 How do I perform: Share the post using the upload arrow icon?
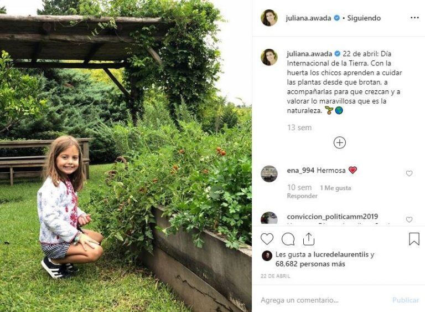pyautogui.click(x=309, y=239)
